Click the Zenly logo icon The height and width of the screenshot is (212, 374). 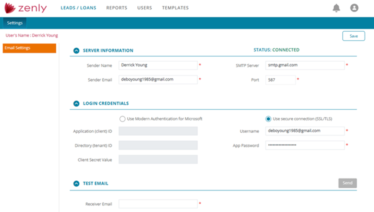tap(10, 8)
